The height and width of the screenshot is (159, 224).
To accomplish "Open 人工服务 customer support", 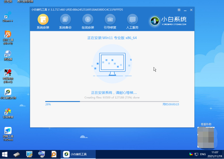I will click(132, 19).
